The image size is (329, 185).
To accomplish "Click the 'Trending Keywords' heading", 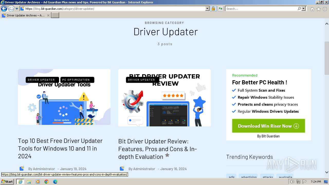I will tap(250, 157).
